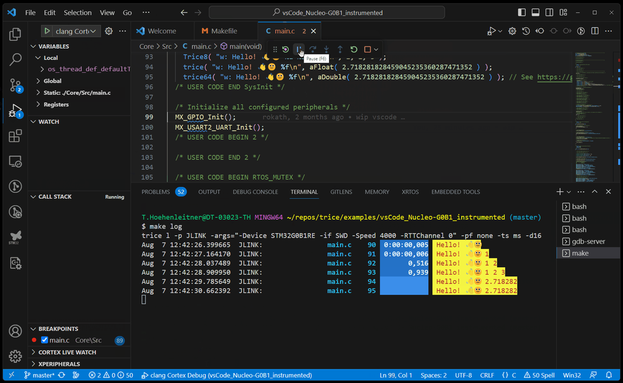
Task: Click the debug Step Over button
Action: (x=313, y=49)
